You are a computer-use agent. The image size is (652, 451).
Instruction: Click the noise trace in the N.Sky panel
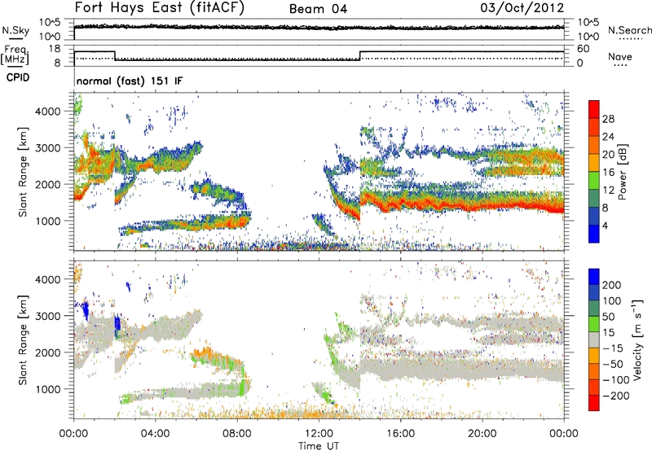pyautogui.click(x=319, y=27)
